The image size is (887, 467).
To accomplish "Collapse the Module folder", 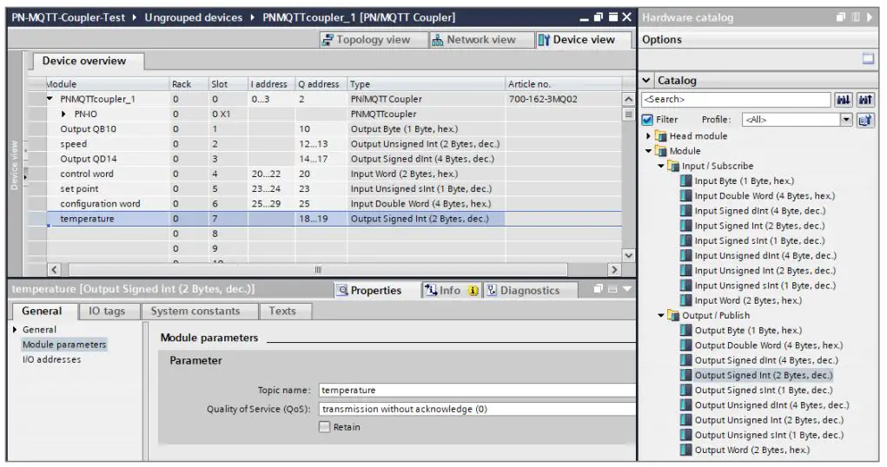I will coord(648,151).
